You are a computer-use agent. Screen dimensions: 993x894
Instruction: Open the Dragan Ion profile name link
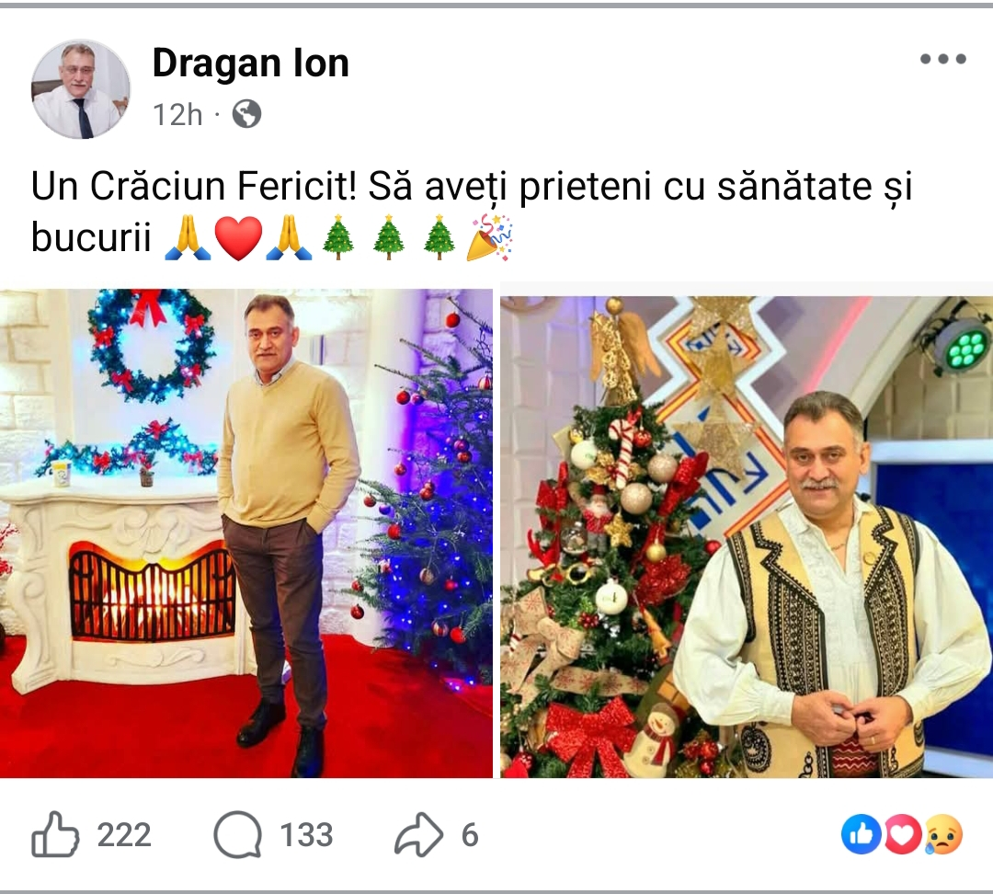[x=251, y=63]
